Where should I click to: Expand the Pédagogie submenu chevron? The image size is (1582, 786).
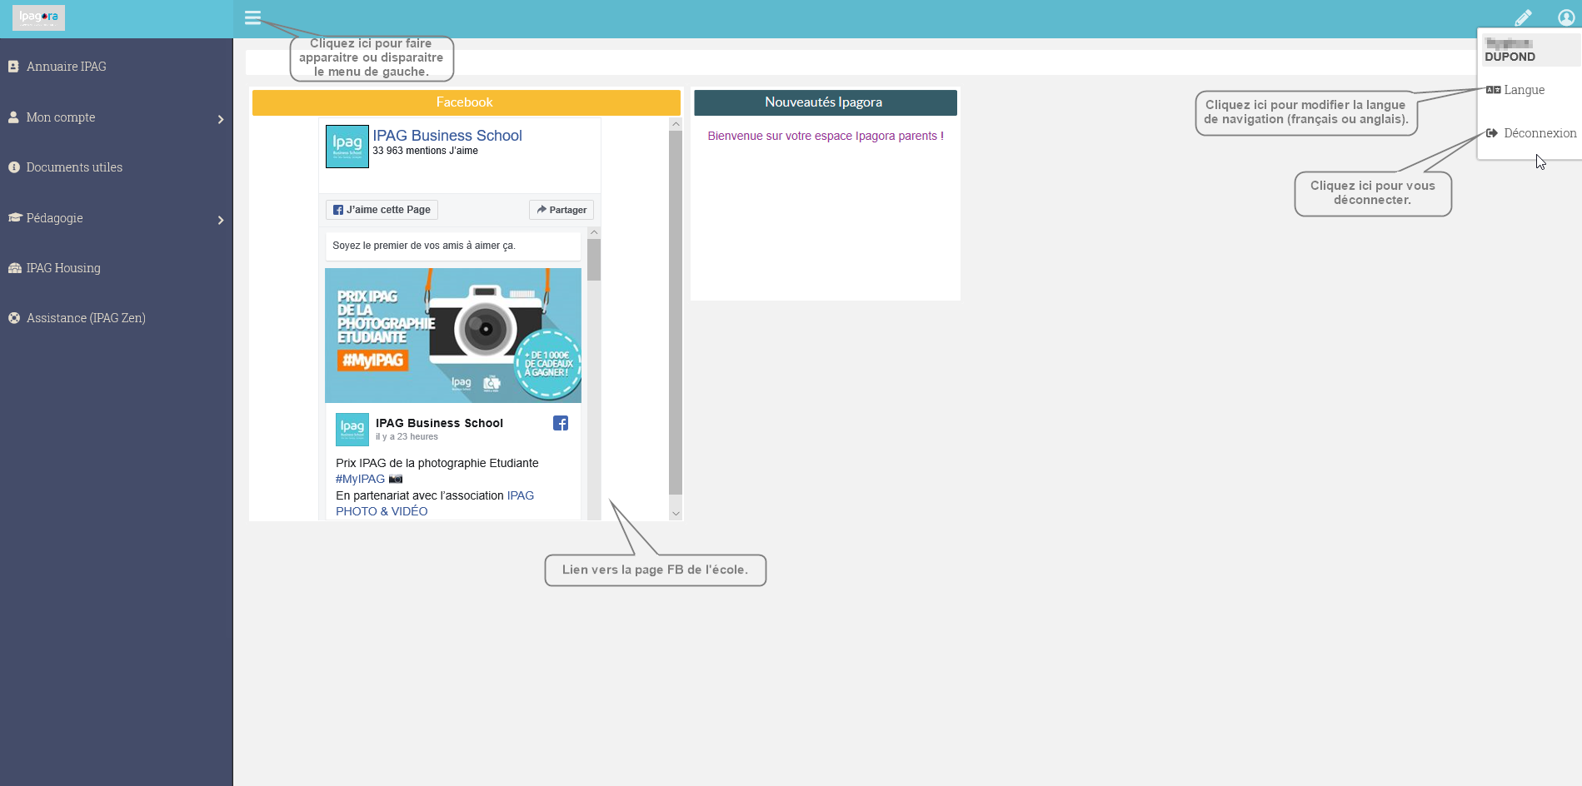coord(221,221)
